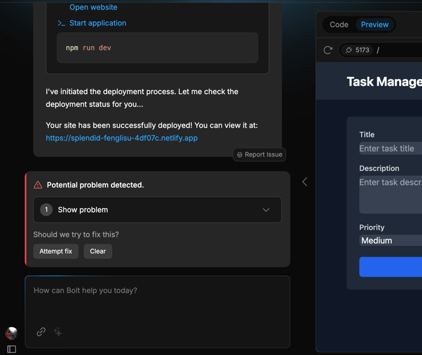Screen dimensions: 422x355
Task: Switch to the Preview tab
Action: 374,25
